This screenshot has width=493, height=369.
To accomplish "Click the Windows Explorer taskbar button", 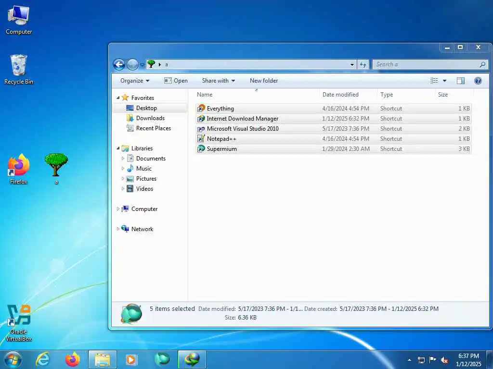I will coord(103,359).
